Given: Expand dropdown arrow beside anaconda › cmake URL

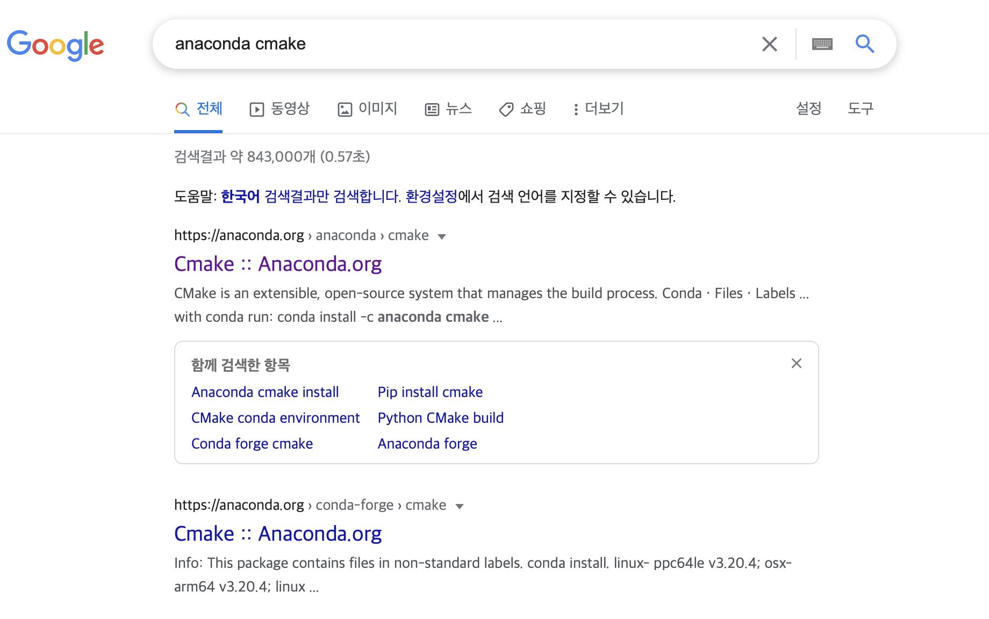Looking at the screenshot, I should point(442,236).
